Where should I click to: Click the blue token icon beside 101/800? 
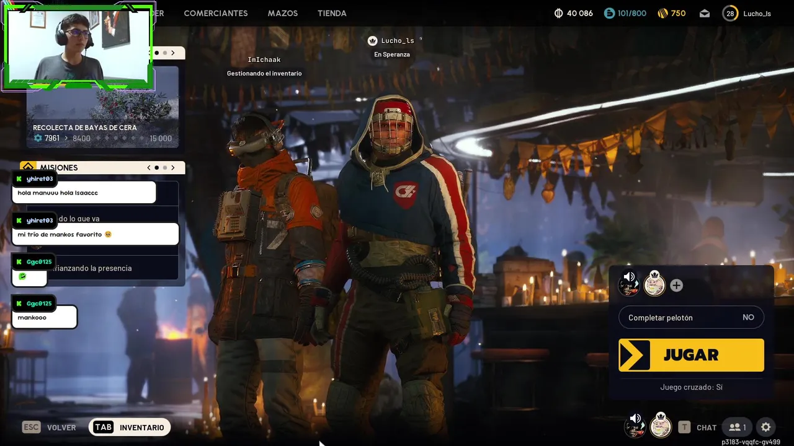[x=609, y=13]
